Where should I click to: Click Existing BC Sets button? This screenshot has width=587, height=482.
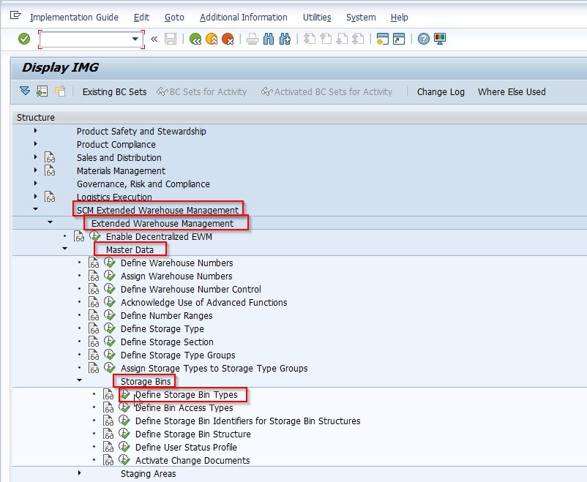(x=115, y=91)
